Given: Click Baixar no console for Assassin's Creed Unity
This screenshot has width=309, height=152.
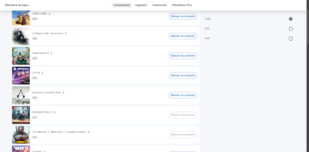Looking at the screenshot, I should (183, 95).
